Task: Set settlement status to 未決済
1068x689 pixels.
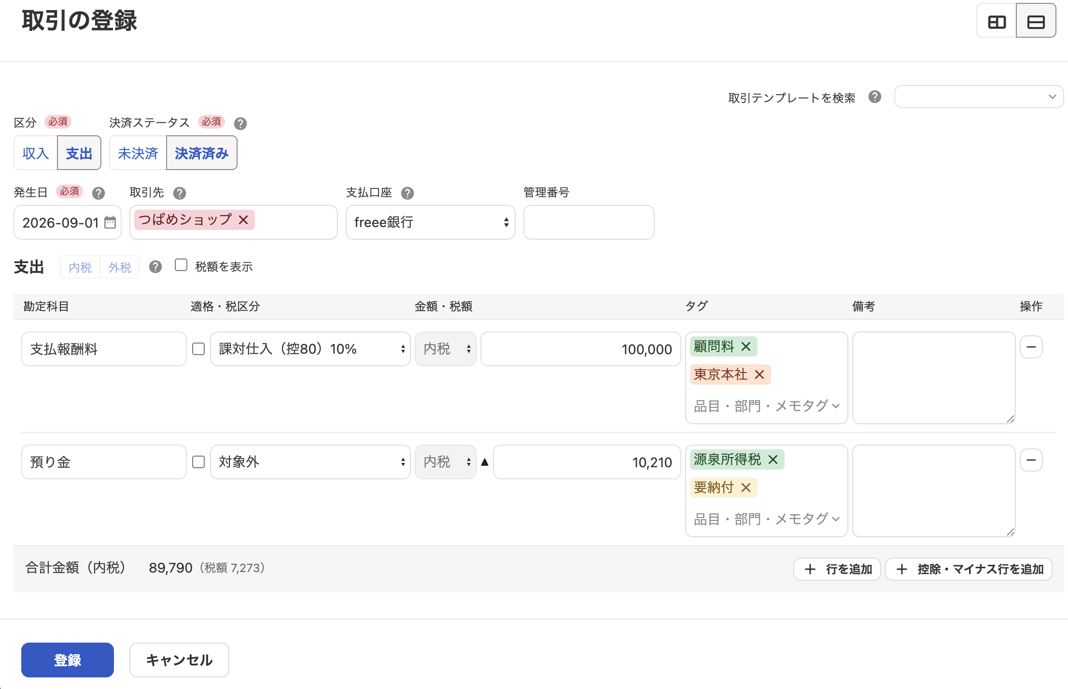Action: (138, 153)
